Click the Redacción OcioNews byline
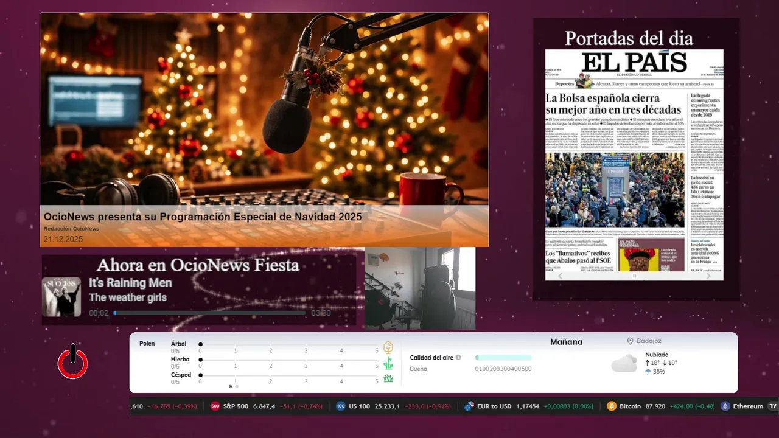Screen dimensions: 779x438 (71, 229)
